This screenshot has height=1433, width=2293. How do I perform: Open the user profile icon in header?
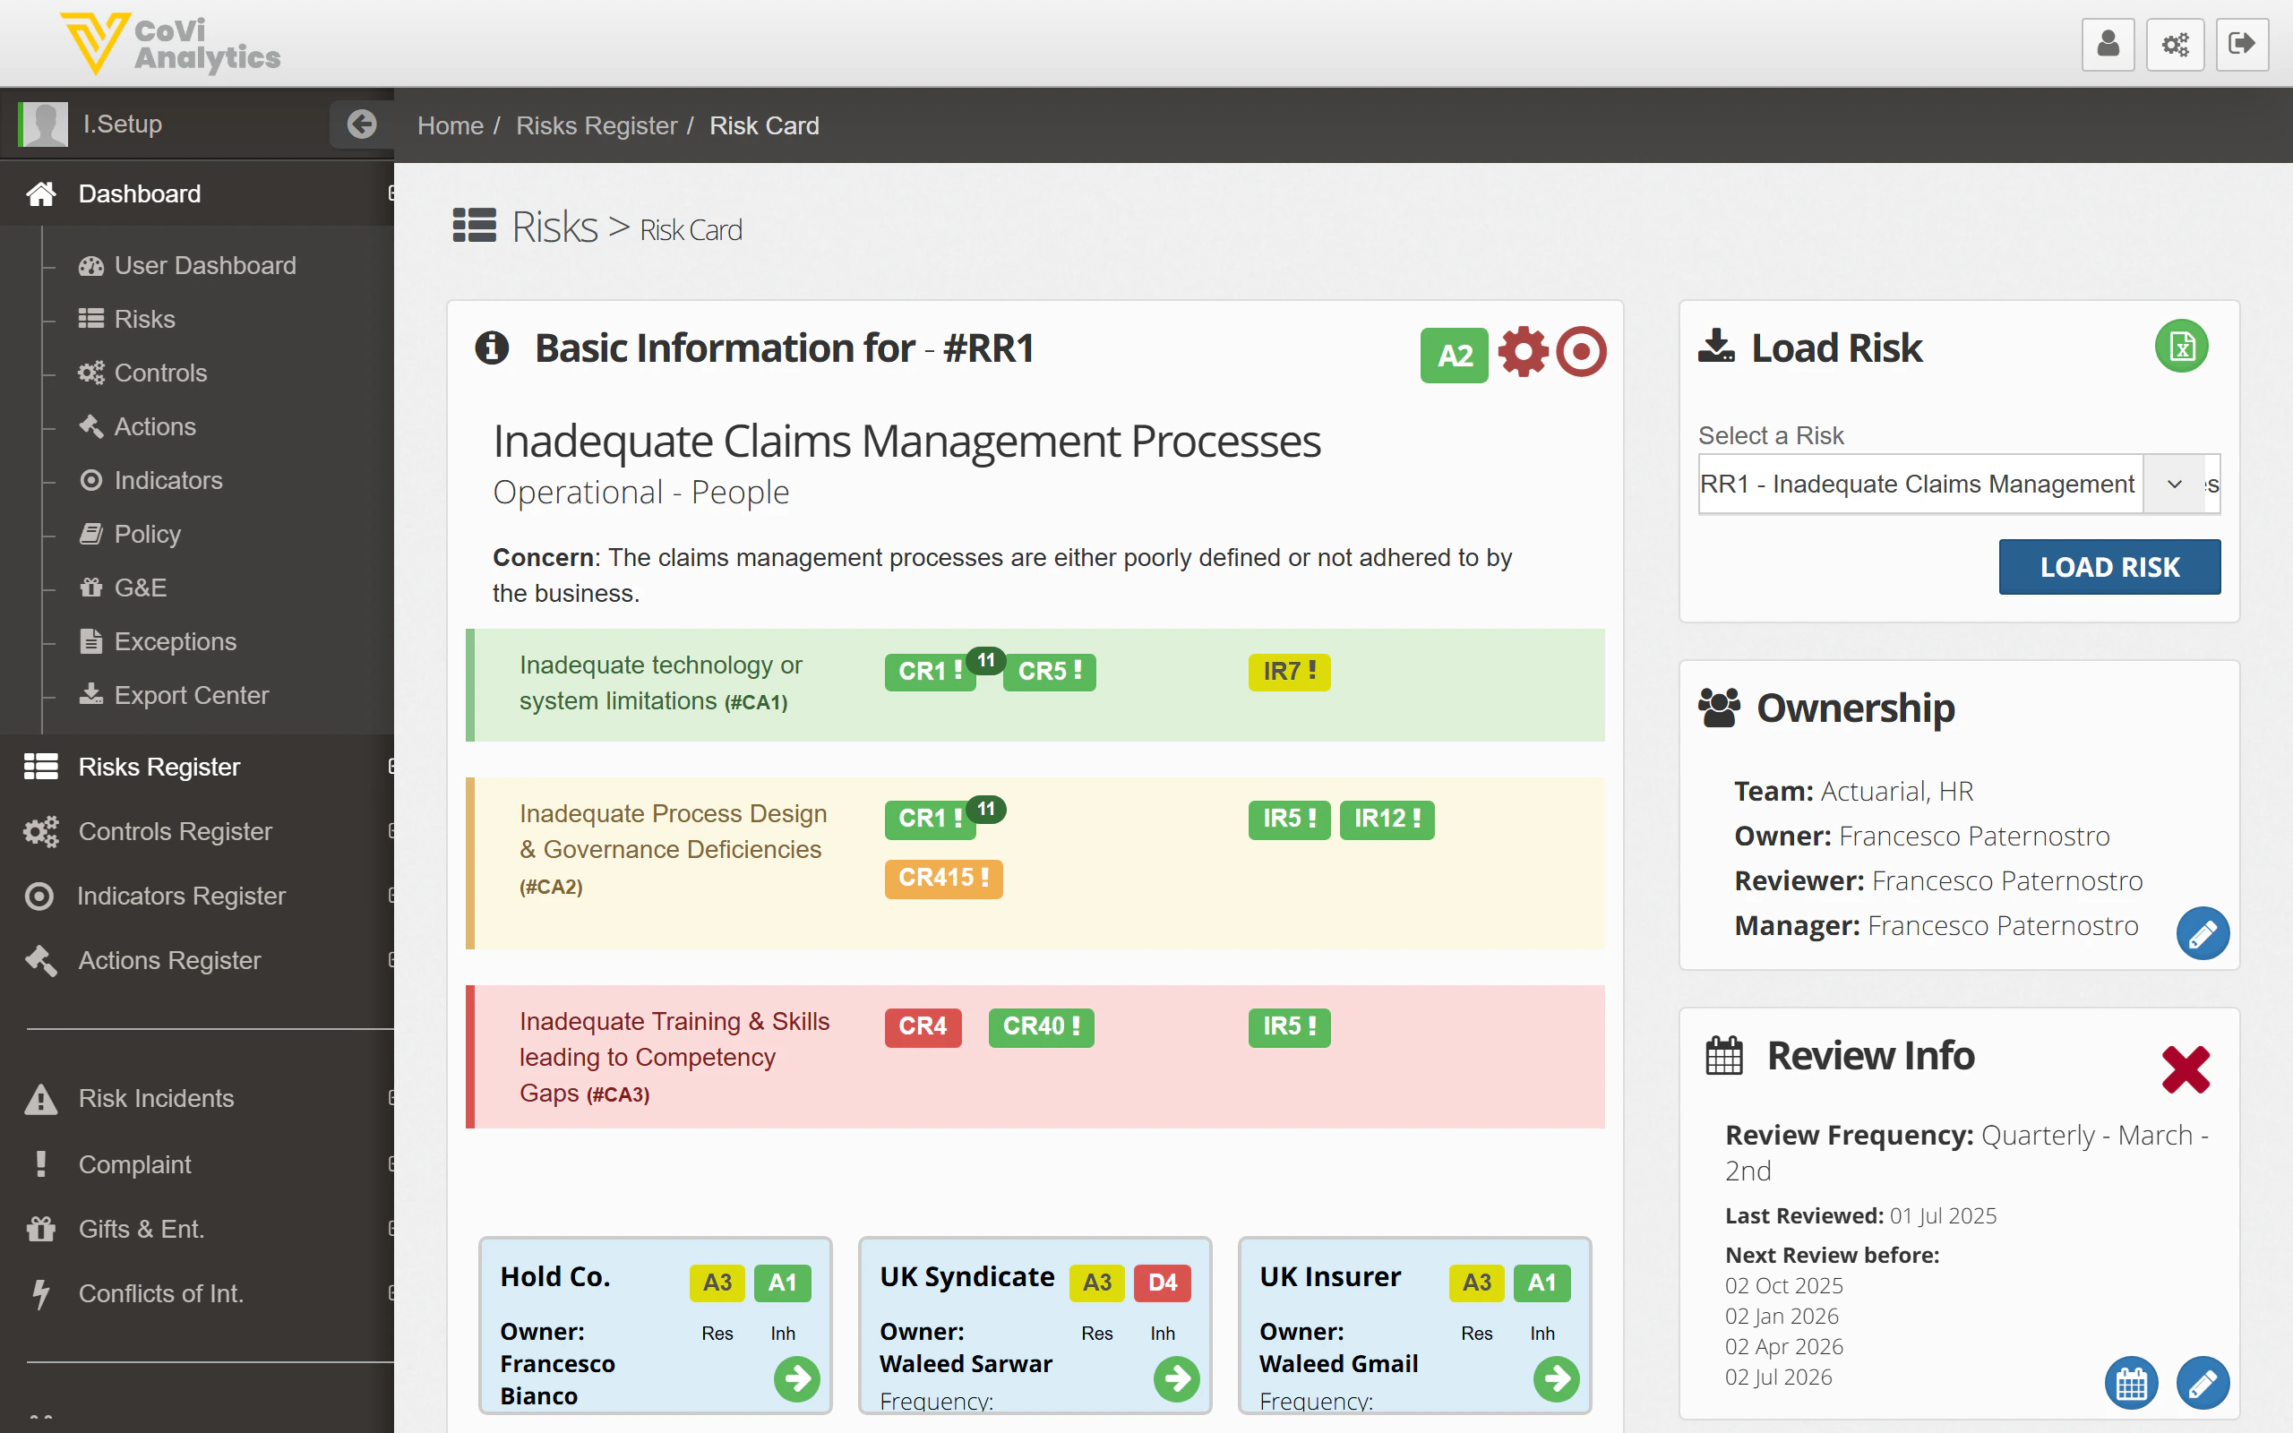(x=2108, y=45)
